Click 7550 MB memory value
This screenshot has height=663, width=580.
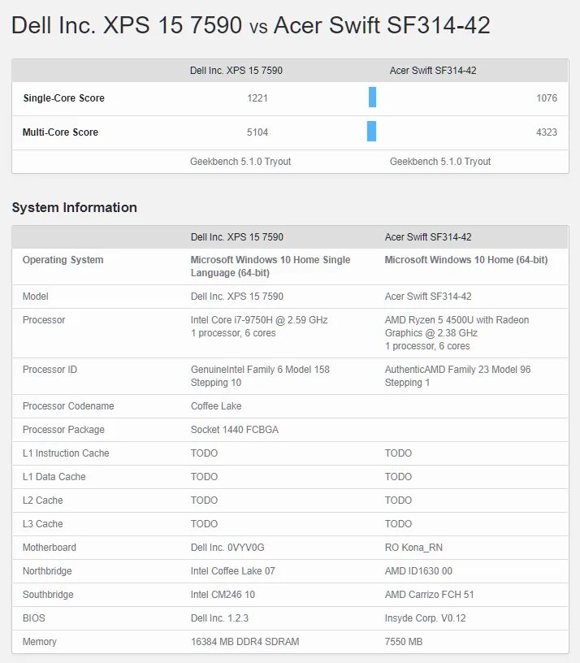(x=403, y=642)
